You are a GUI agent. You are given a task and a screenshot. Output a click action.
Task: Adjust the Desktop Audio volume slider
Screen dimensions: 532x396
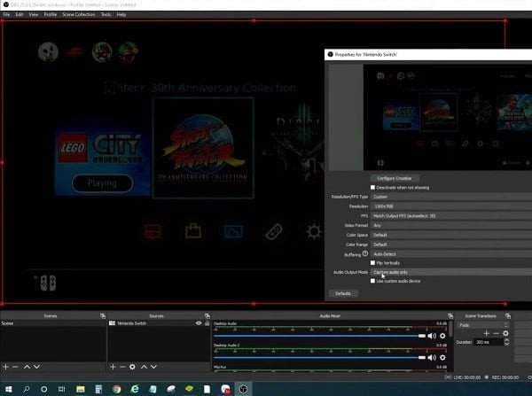(319, 336)
